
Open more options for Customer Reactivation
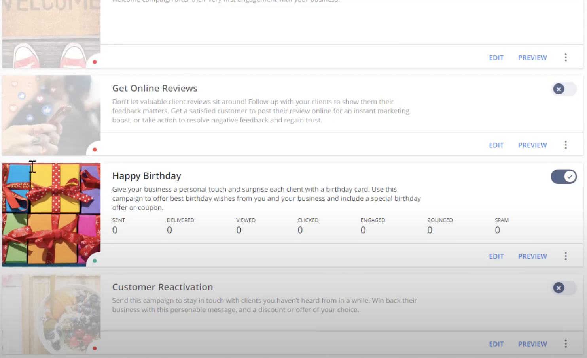click(566, 344)
